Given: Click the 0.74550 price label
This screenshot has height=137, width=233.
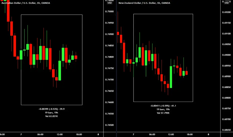Looking at the screenshot, I should (x=109, y=114).
